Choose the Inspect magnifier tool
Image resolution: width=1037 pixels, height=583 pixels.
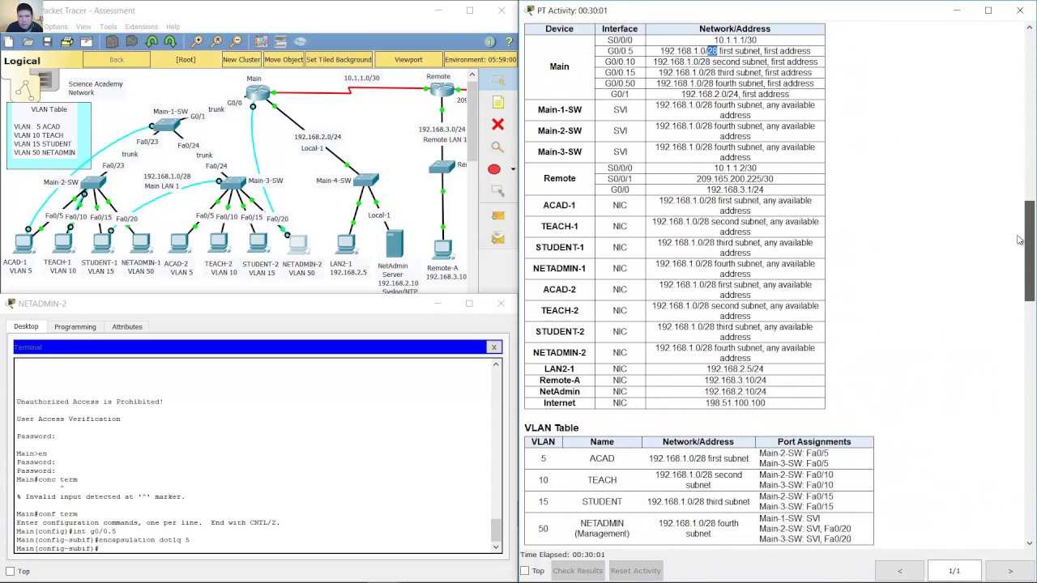[x=497, y=147]
